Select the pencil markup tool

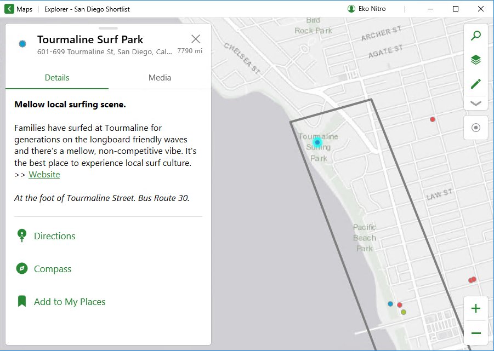[476, 84]
